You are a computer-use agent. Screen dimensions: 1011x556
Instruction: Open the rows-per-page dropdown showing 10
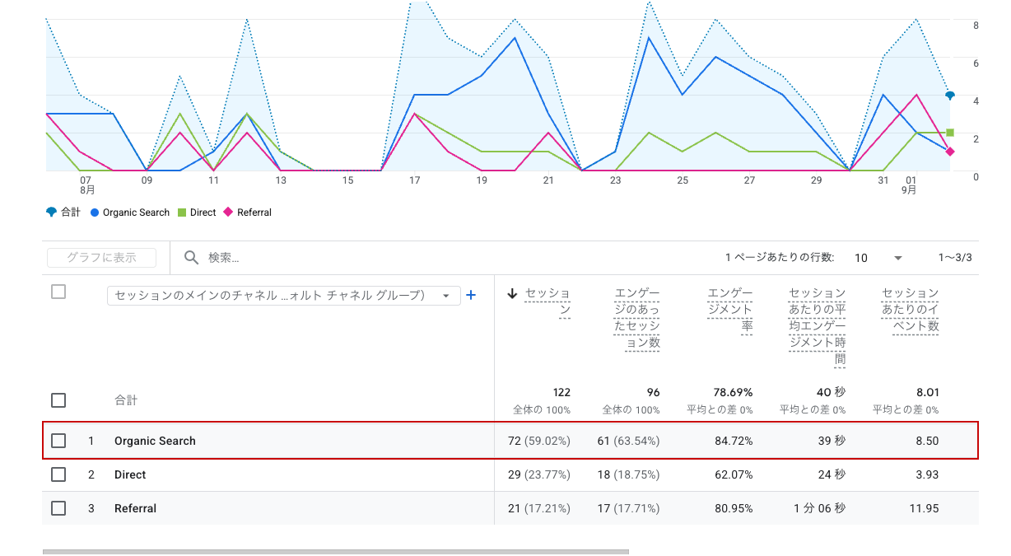(x=878, y=258)
